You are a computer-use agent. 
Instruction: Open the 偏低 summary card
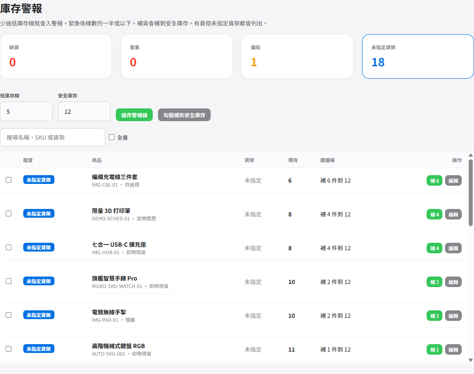(297, 56)
